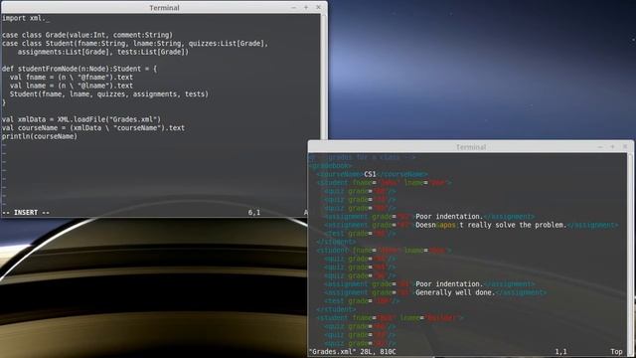Viewport: 636px width, 358px height.
Task: Maximize the Scala code Terminal window
Action: coord(306,7)
